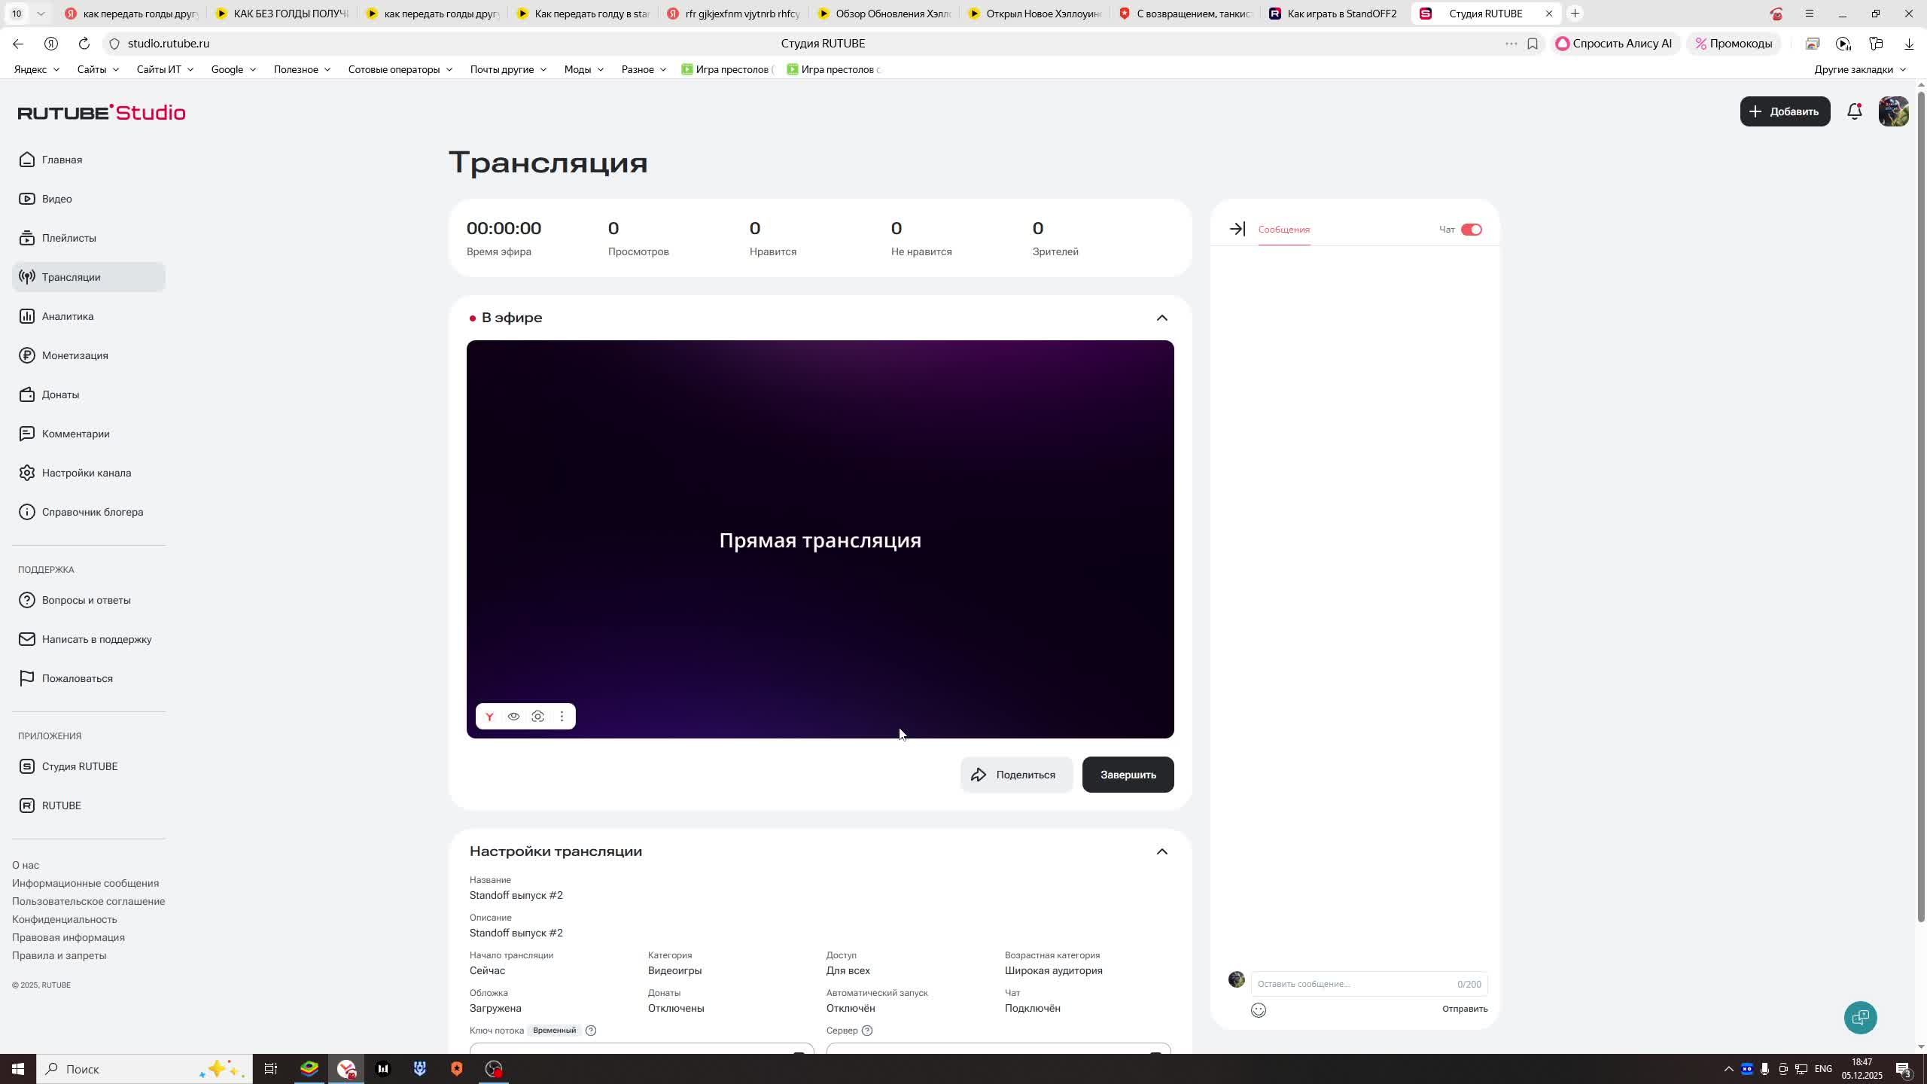The image size is (1927, 1084).
Task: Click the notifications bell icon
Action: [1855, 112]
